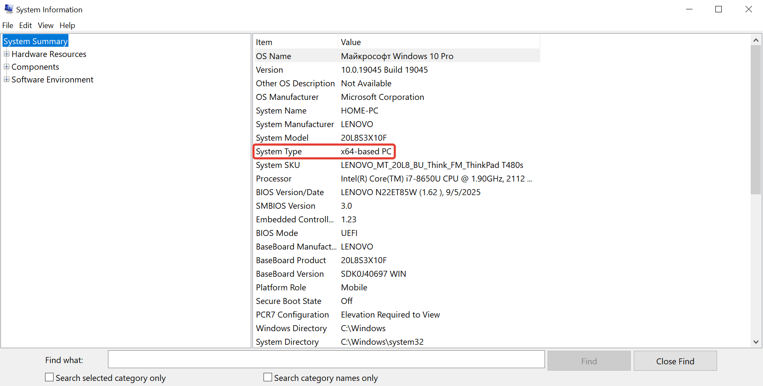The image size is (763, 386).
Task: Open the File menu
Action: click(8, 26)
